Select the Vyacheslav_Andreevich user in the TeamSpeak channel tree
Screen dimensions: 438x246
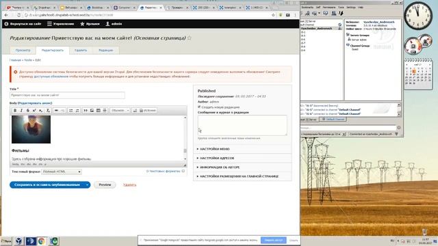click(x=316, y=29)
